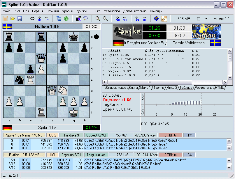The height and width of the screenshot is (179, 235).
Task: Open the Файл menu
Action: click(x=7, y=11)
